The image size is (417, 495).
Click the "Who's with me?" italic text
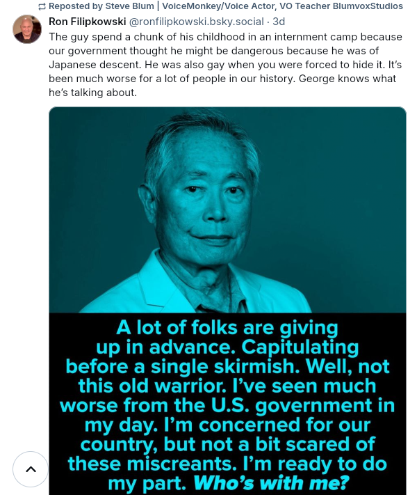pos(271,483)
